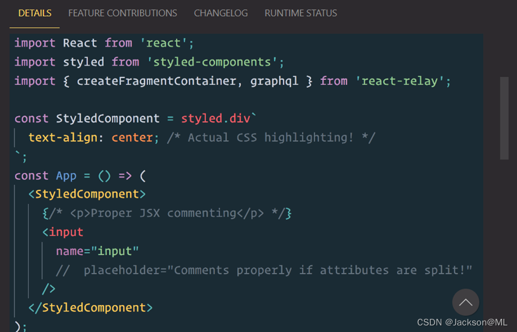Click the createFragmentContainer identifier
517x332 pixels.
156,81
